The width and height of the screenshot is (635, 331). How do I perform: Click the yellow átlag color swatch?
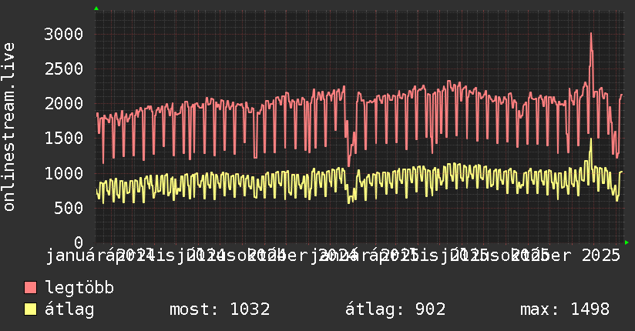point(31,309)
